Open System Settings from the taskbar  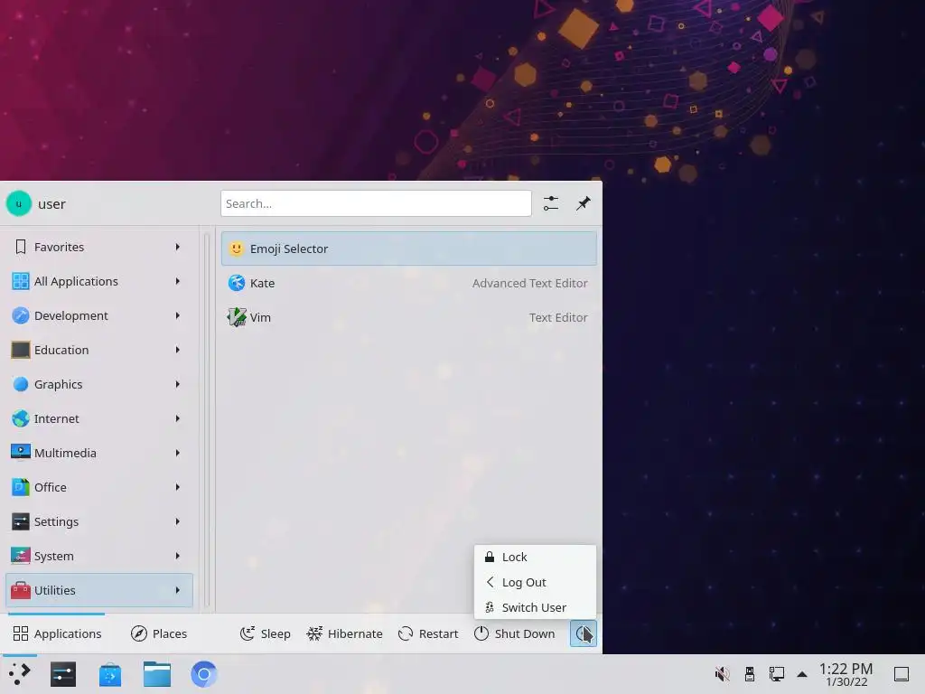pos(63,674)
